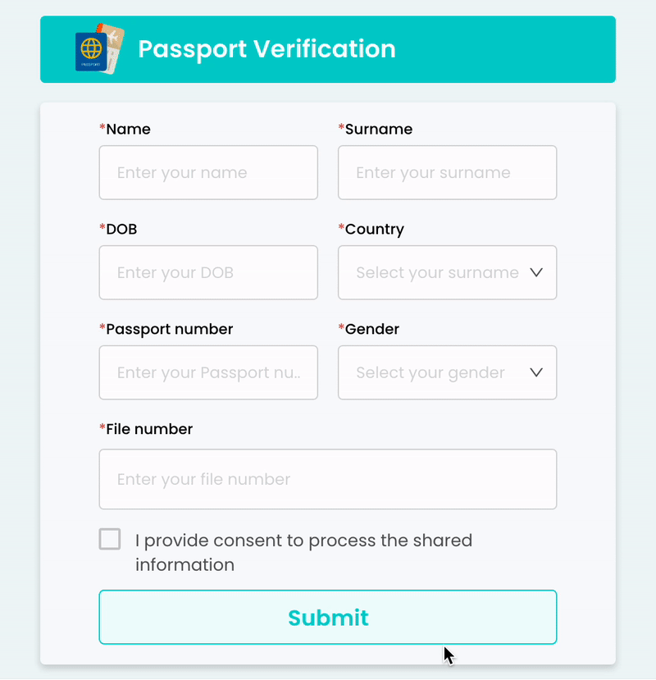Click the Gender dropdown chevron arrow
This screenshot has height=680, width=656.
(537, 372)
